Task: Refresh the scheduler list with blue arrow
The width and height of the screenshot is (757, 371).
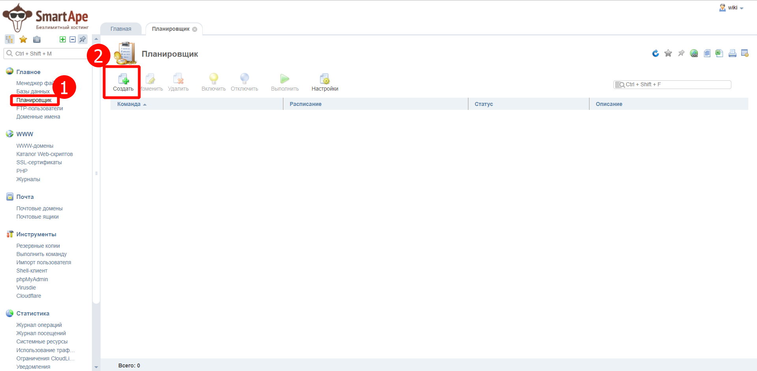Action: 655,53
